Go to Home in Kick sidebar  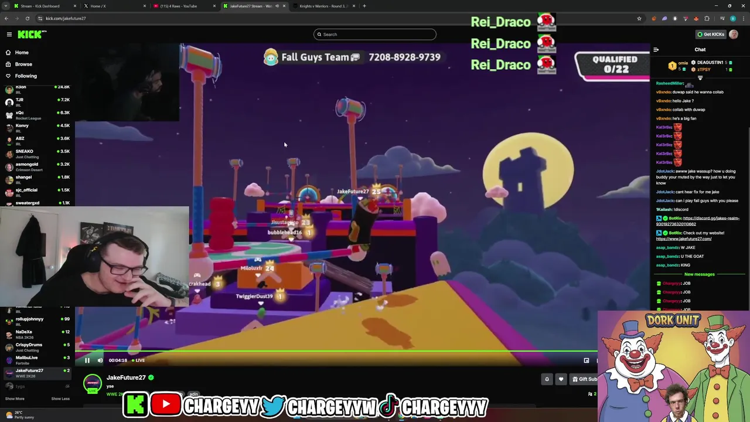pos(22,52)
